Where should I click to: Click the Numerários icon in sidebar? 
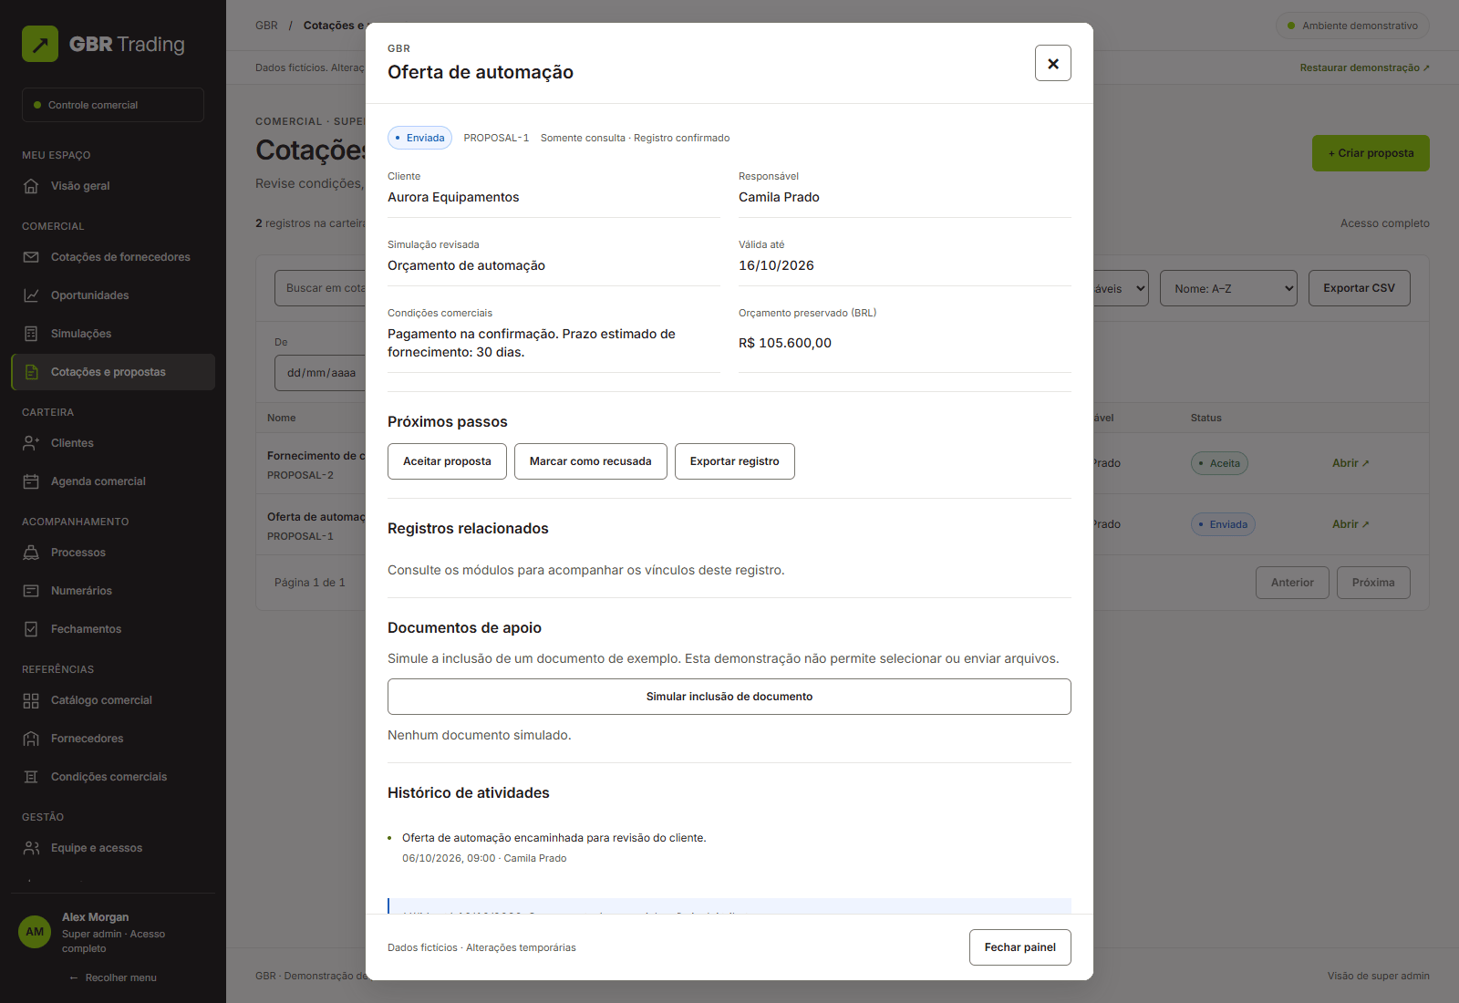[31, 591]
